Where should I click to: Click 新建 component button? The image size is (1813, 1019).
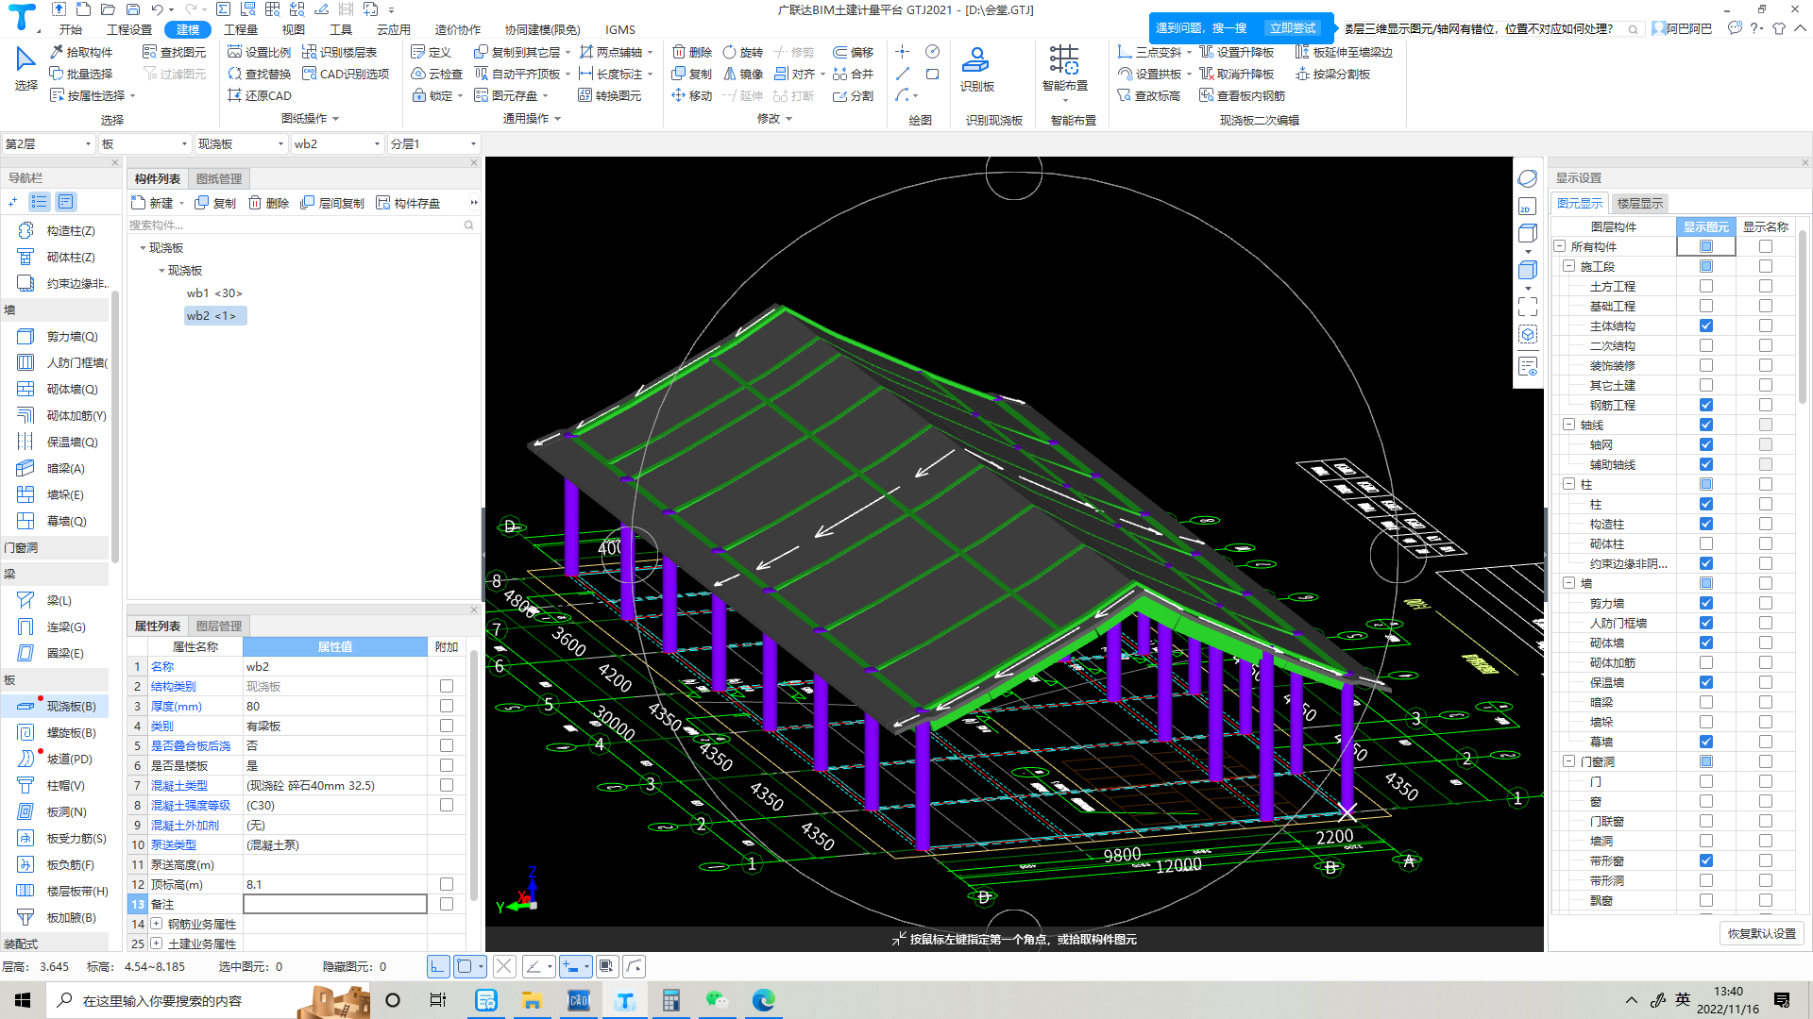(x=153, y=203)
